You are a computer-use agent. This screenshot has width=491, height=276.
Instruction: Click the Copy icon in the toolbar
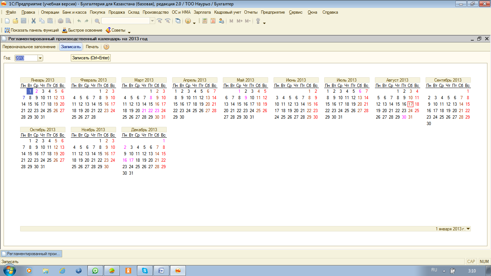(x=42, y=21)
